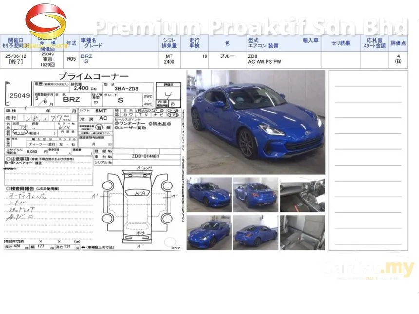
Task: Click the 検査員報告 section heading
Action: [33, 189]
